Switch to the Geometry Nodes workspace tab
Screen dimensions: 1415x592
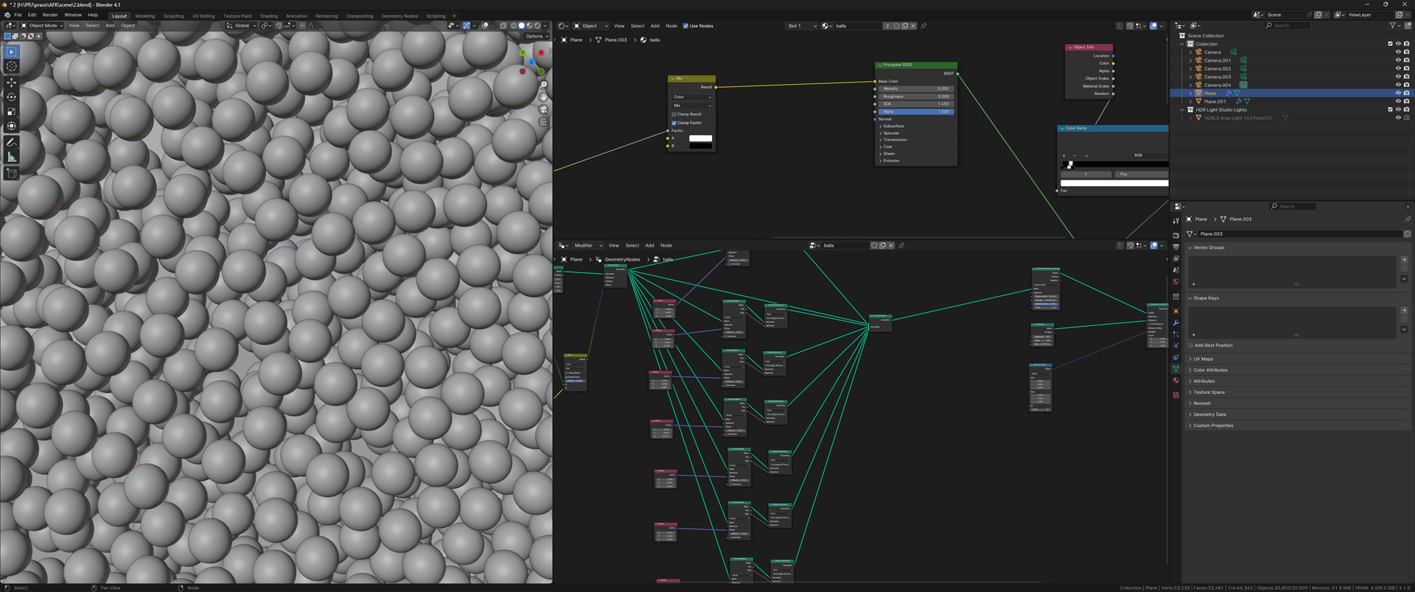[x=399, y=15]
